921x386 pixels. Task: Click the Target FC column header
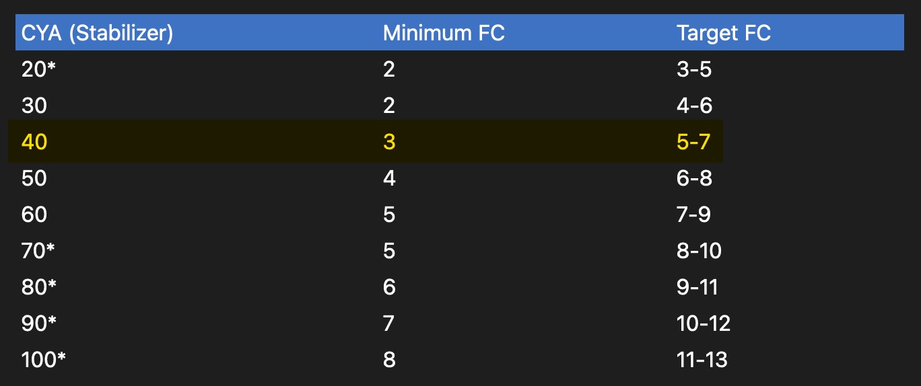pyautogui.click(x=723, y=33)
